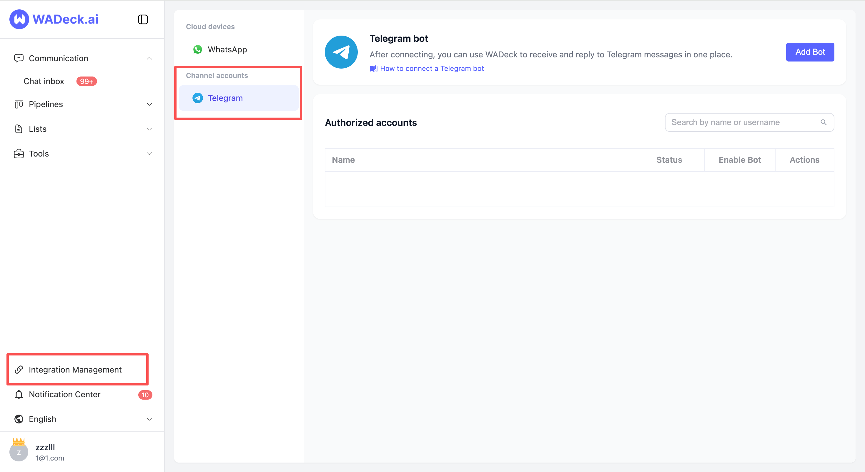Click the Pipelines board icon
Image resolution: width=865 pixels, height=472 pixels.
point(19,104)
